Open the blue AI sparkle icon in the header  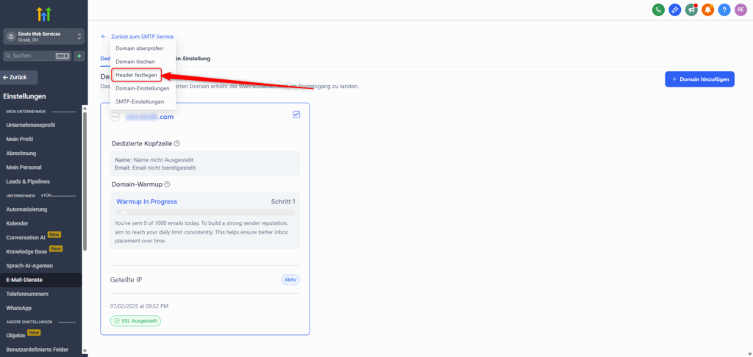coord(675,10)
